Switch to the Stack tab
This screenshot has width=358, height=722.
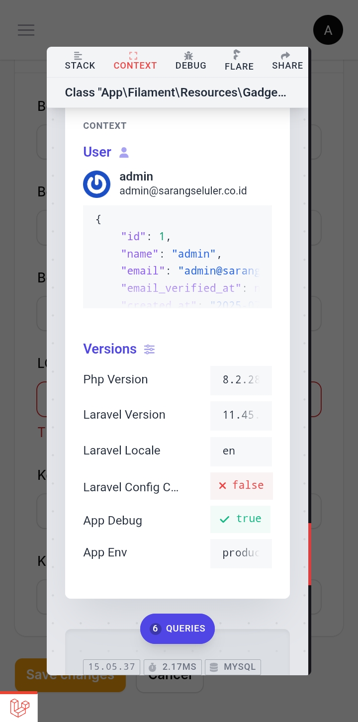coord(80,61)
